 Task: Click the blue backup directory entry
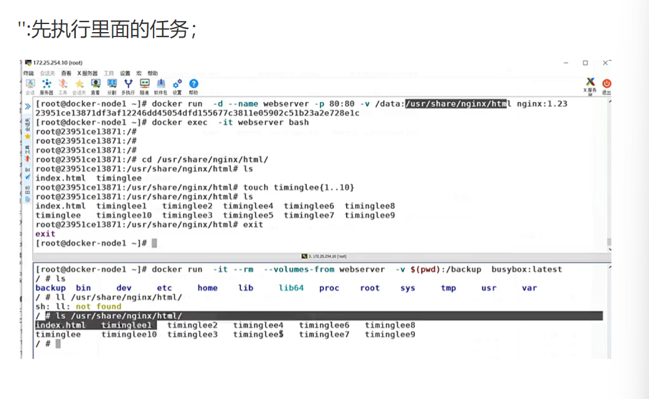[51, 288]
